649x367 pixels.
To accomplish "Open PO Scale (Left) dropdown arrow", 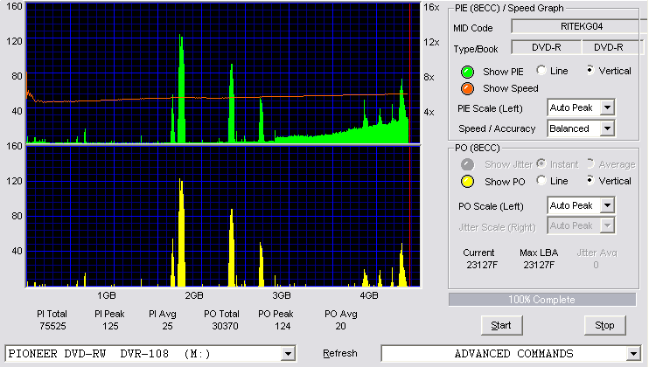I will [x=607, y=205].
